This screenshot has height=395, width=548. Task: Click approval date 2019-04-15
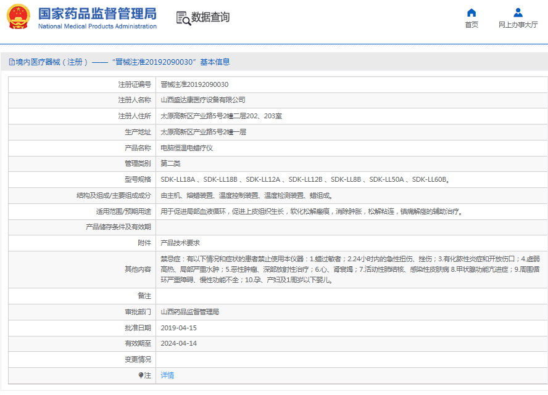coord(178,328)
